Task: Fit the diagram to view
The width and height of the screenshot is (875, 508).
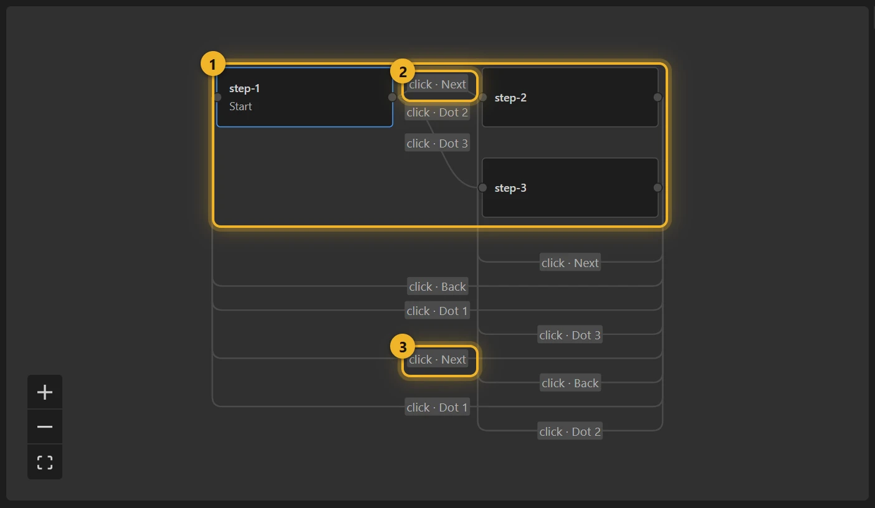Action: pos(45,462)
